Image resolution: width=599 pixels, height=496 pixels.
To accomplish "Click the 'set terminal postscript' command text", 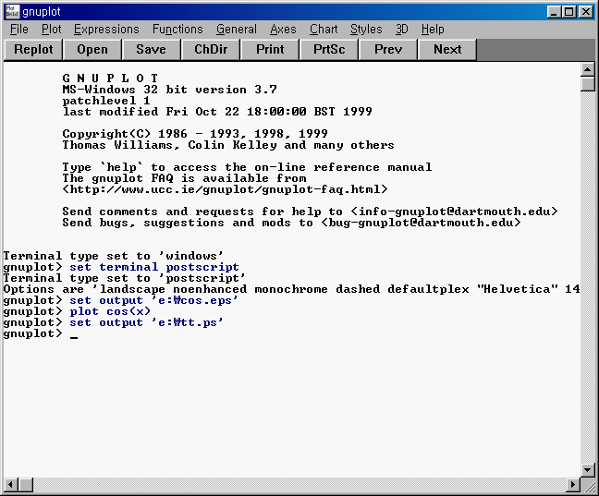I will point(154,267).
